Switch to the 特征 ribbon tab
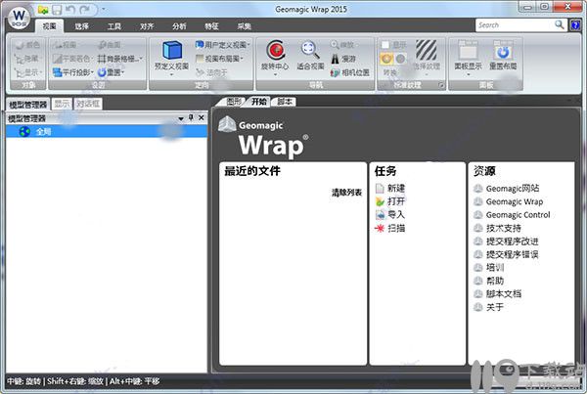The height and width of the screenshot is (394, 587). 211,26
